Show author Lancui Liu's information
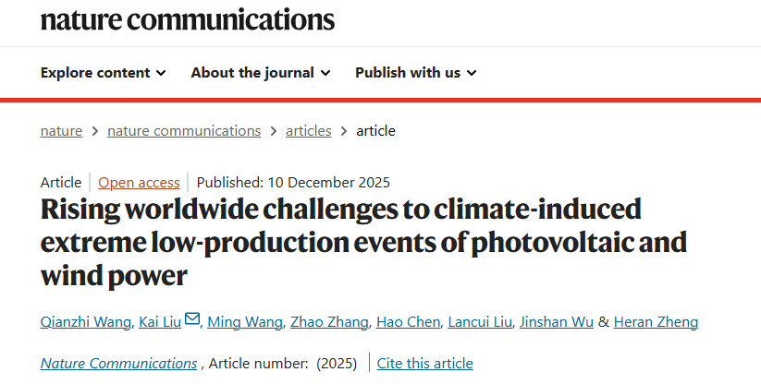 point(481,322)
